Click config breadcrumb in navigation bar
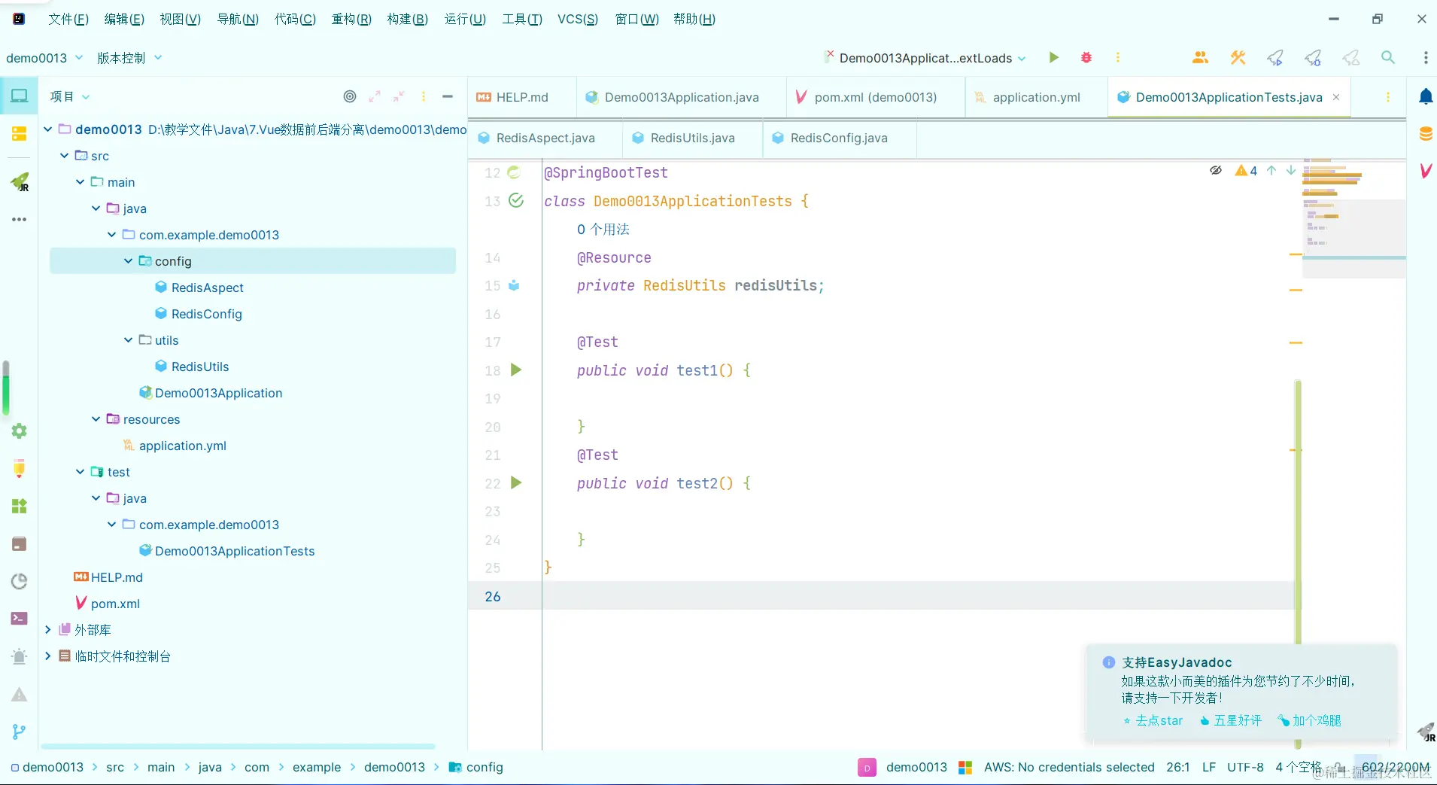 pyautogui.click(x=476, y=767)
